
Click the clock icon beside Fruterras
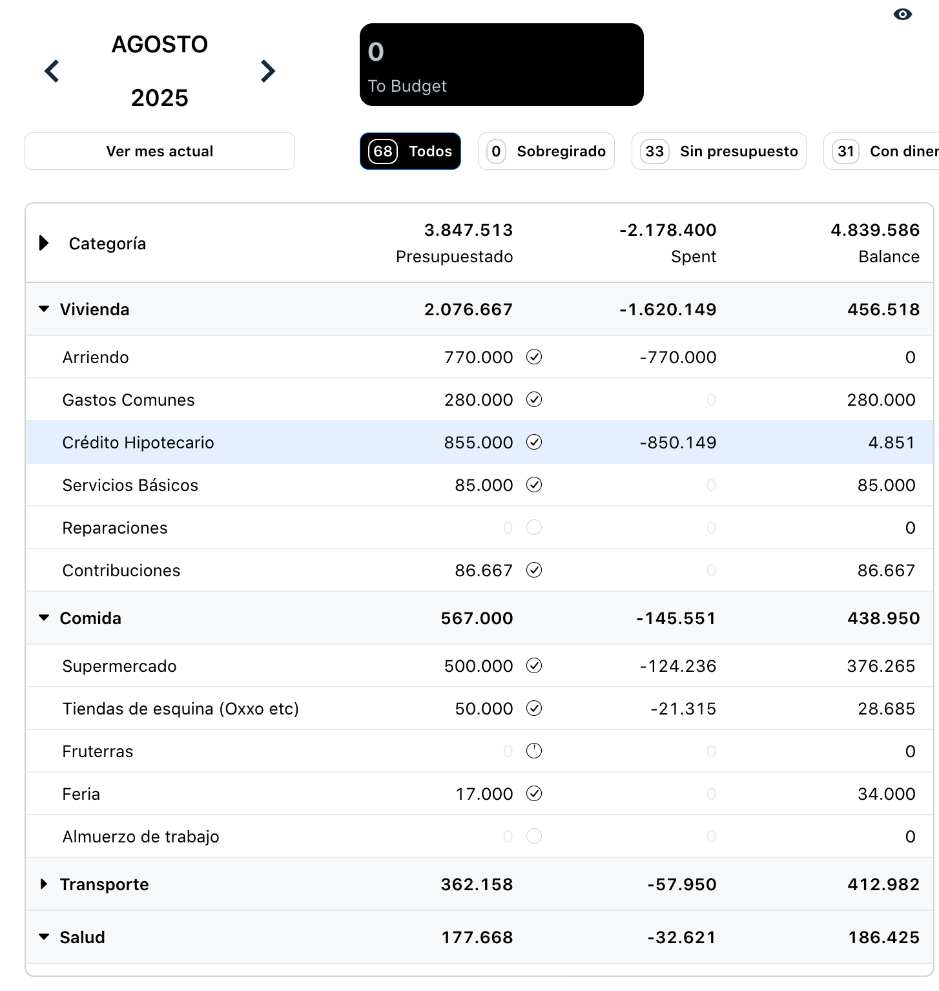click(534, 751)
